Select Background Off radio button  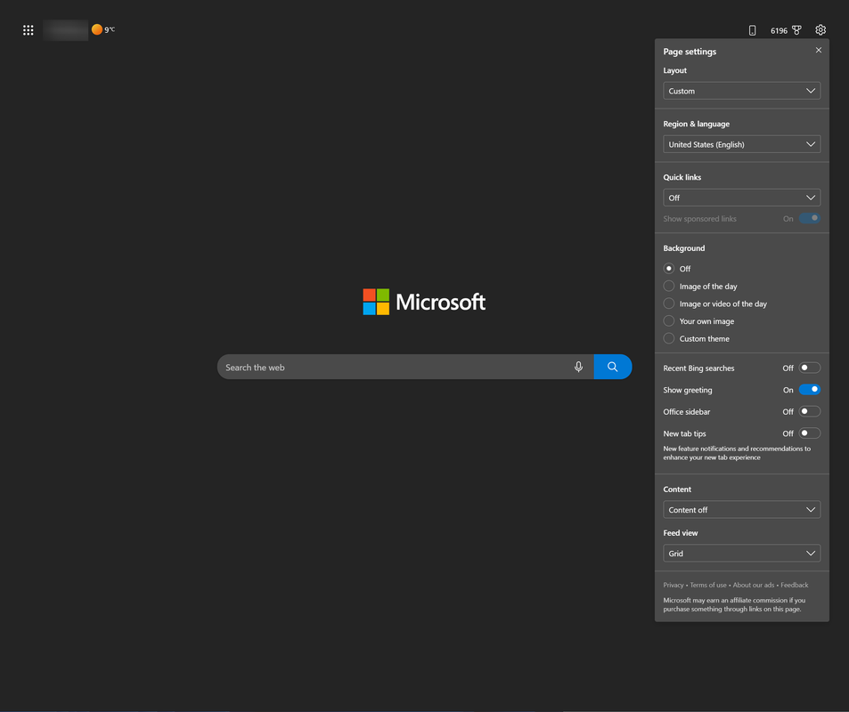(x=669, y=269)
